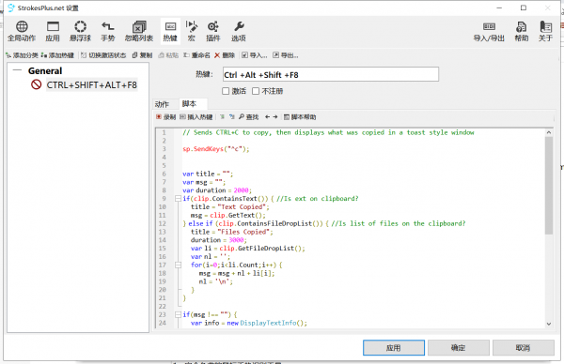Collapse code fold at line 9
564x364 pixels.
(178, 199)
